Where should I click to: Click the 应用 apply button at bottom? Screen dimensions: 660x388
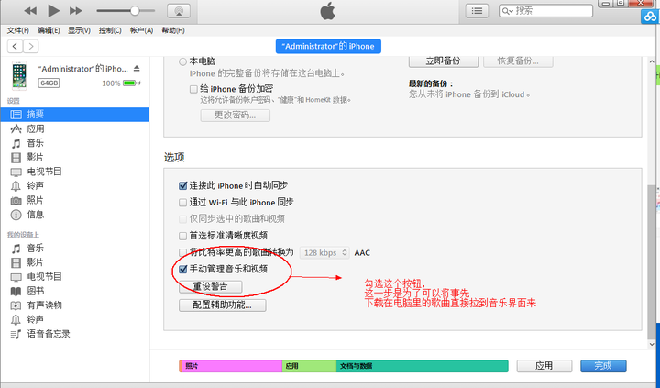click(544, 366)
